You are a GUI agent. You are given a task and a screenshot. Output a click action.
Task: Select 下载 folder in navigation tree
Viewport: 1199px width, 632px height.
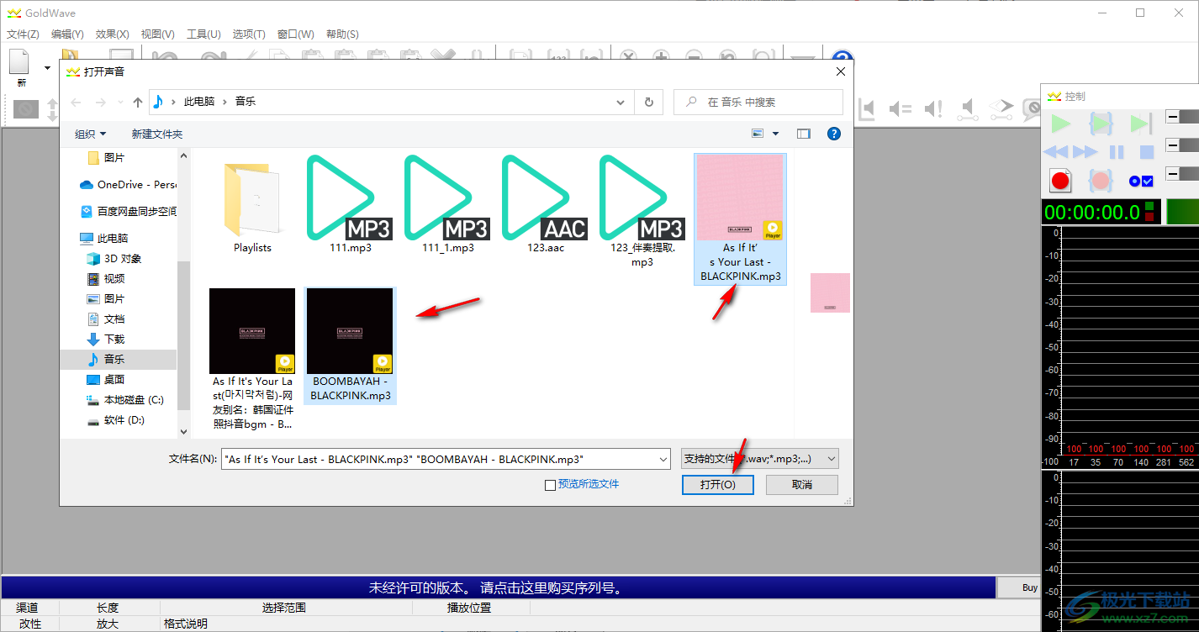tap(107, 339)
